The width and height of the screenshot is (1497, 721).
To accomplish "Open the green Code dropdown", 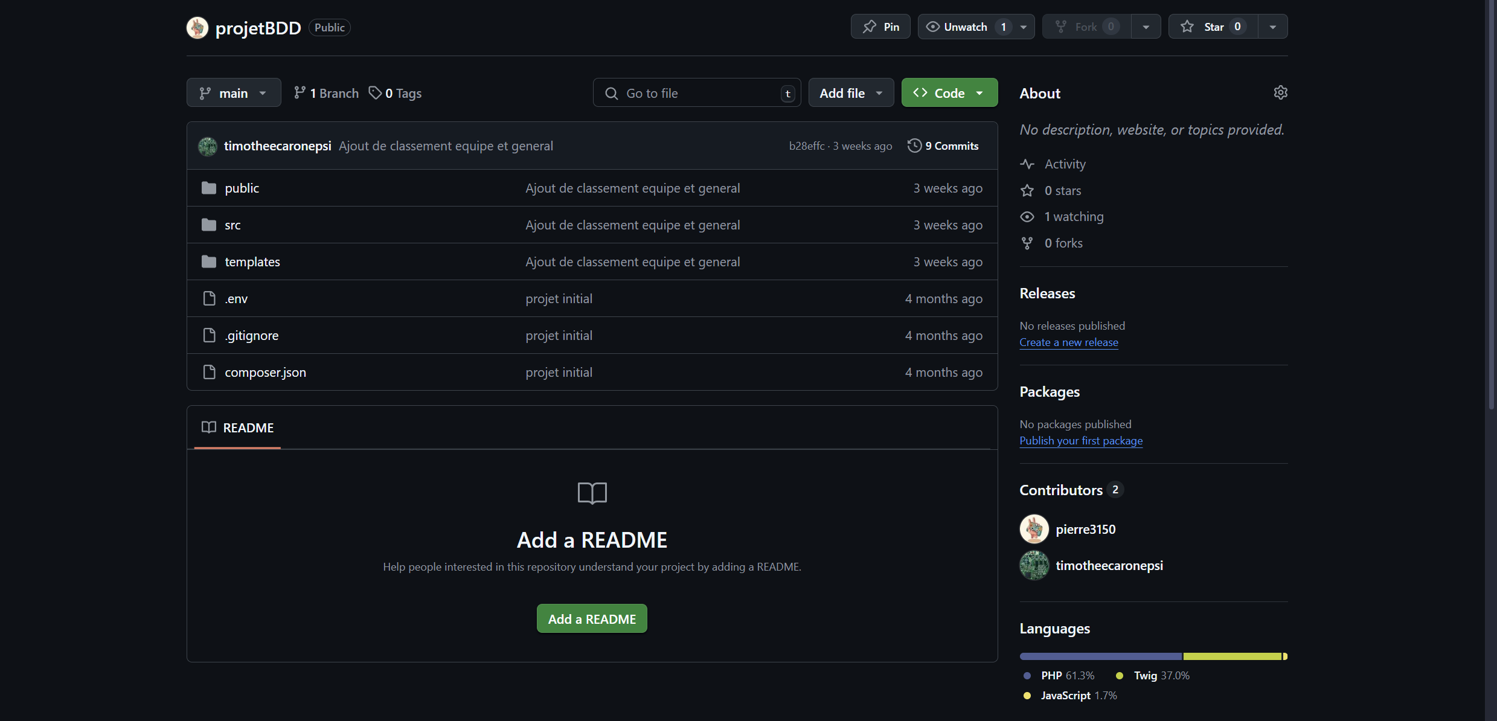I will 949,93.
